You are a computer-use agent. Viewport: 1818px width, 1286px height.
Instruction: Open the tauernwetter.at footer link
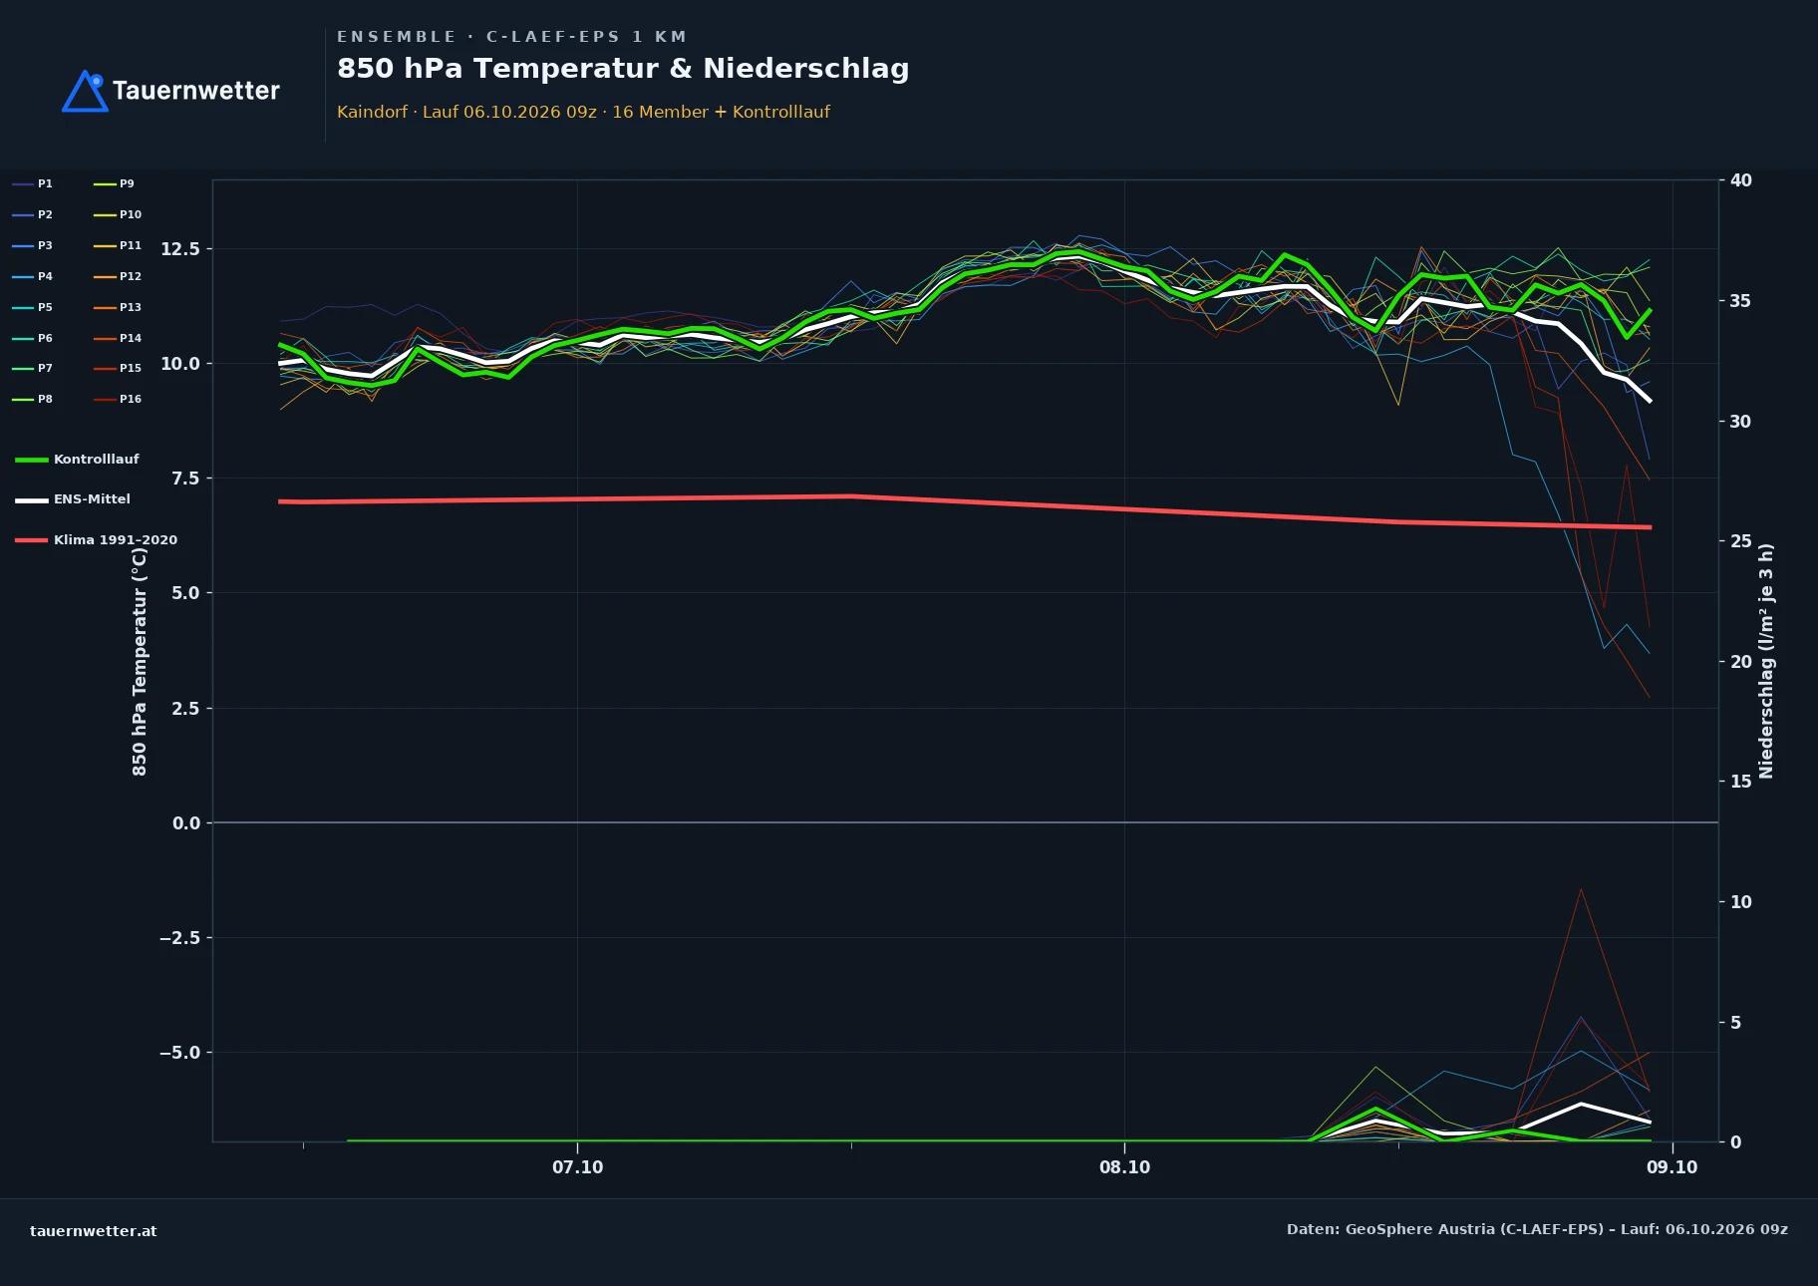coord(94,1231)
